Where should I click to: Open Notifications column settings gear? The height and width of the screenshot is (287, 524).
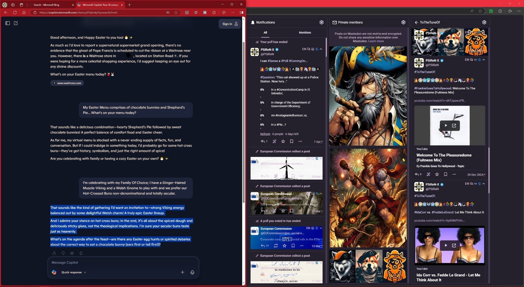click(x=321, y=22)
